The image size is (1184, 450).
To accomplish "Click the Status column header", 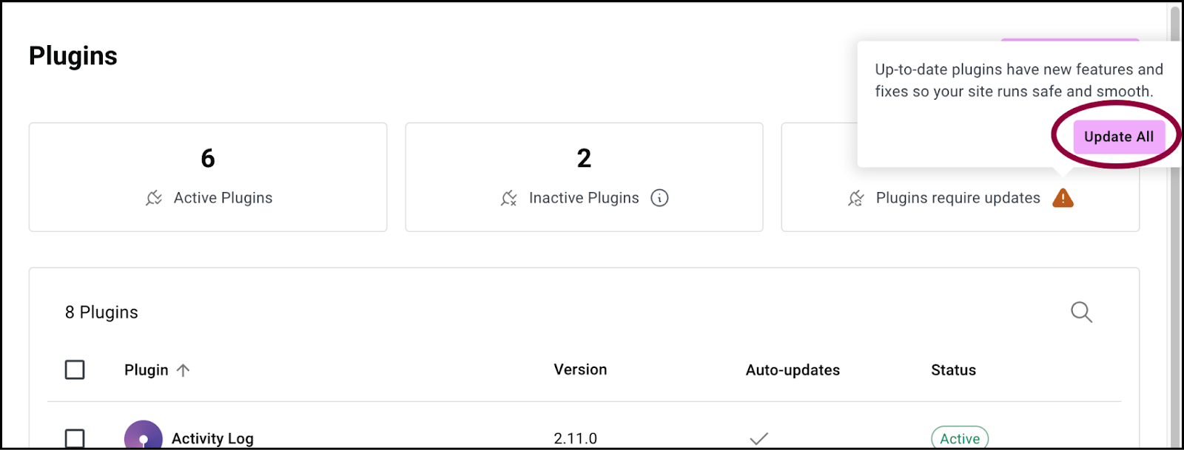I will pyautogui.click(x=953, y=370).
